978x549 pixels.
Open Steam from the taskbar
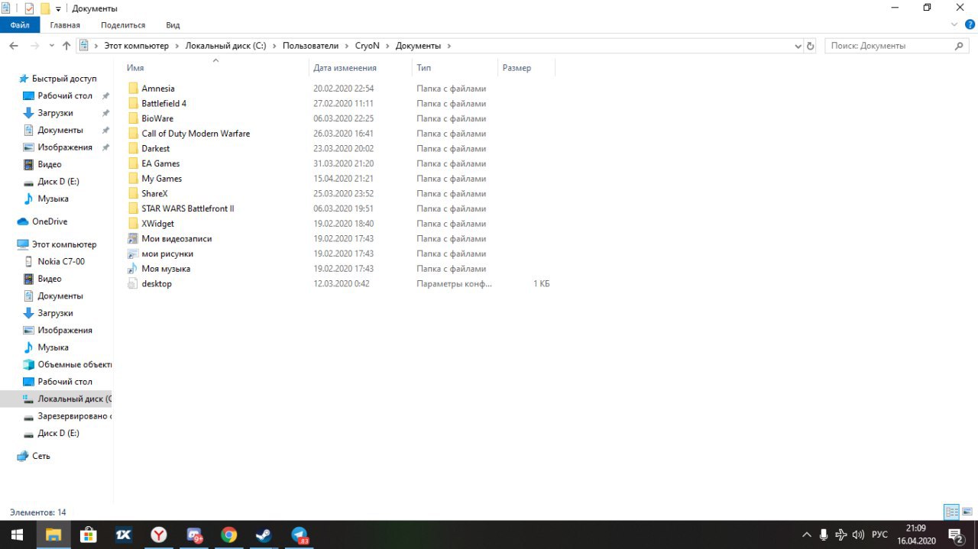pos(264,534)
